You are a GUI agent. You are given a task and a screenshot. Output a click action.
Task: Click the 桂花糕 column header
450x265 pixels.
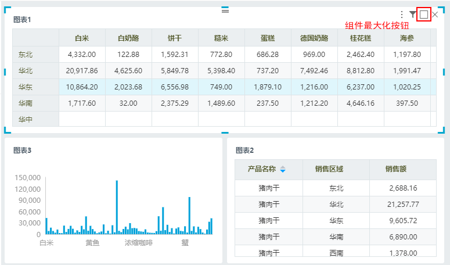click(361, 38)
